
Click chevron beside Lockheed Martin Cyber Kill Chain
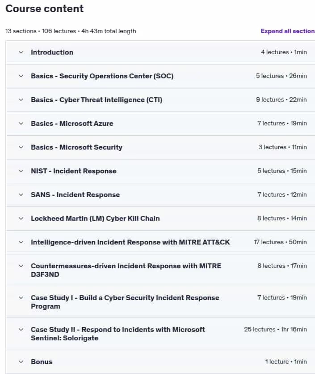[21, 219]
